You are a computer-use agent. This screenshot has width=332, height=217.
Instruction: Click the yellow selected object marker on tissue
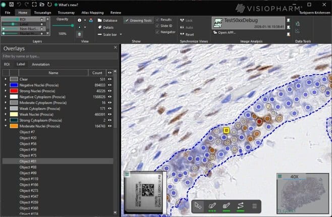tap(227, 130)
